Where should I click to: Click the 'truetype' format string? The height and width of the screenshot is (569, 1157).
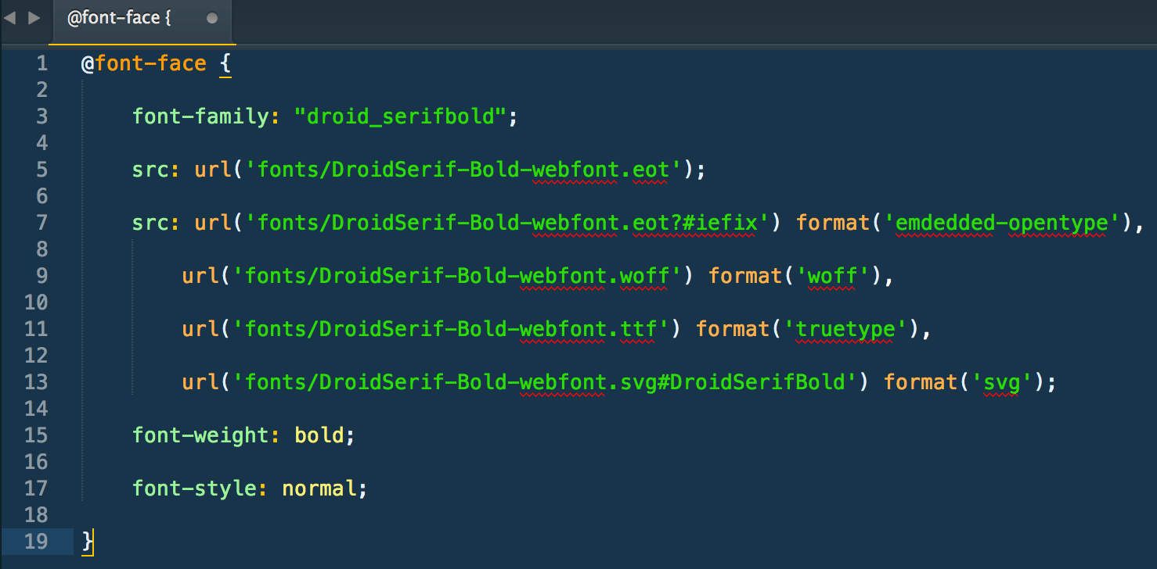point(845,329)
